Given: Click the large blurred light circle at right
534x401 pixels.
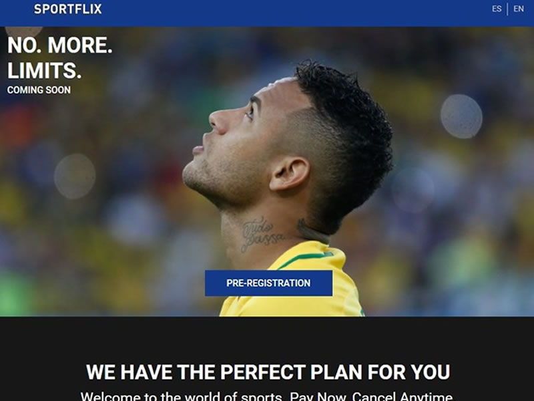Looking at the screenshot, I should pos(461,116).
